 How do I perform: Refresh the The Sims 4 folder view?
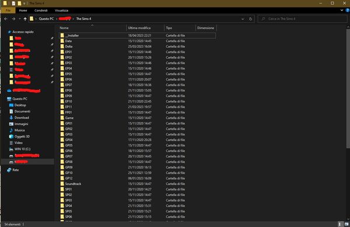pos(250,19)
